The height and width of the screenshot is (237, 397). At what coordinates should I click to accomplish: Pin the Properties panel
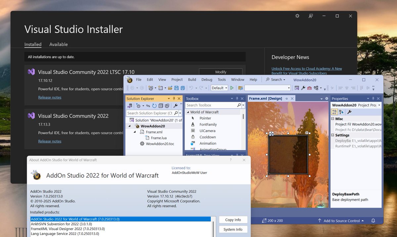[373, 98]
